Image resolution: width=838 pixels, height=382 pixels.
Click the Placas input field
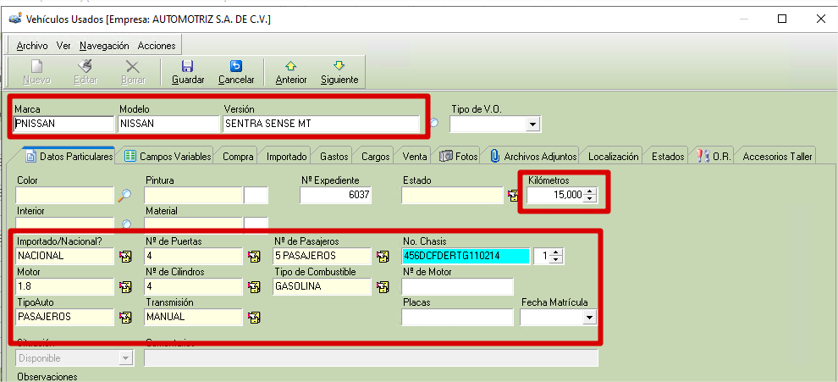point(457,318)
